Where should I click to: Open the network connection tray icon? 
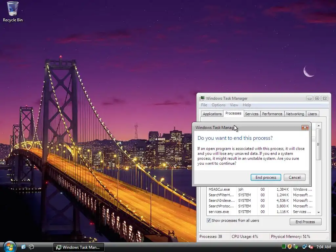304,247
